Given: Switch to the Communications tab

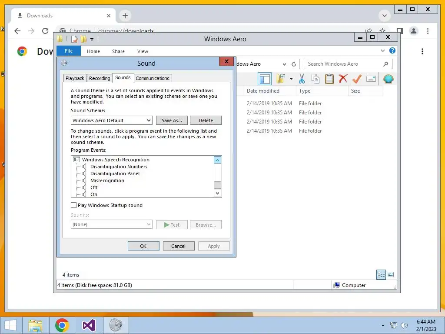Looking at the screenshot, I should pos(153,78).
